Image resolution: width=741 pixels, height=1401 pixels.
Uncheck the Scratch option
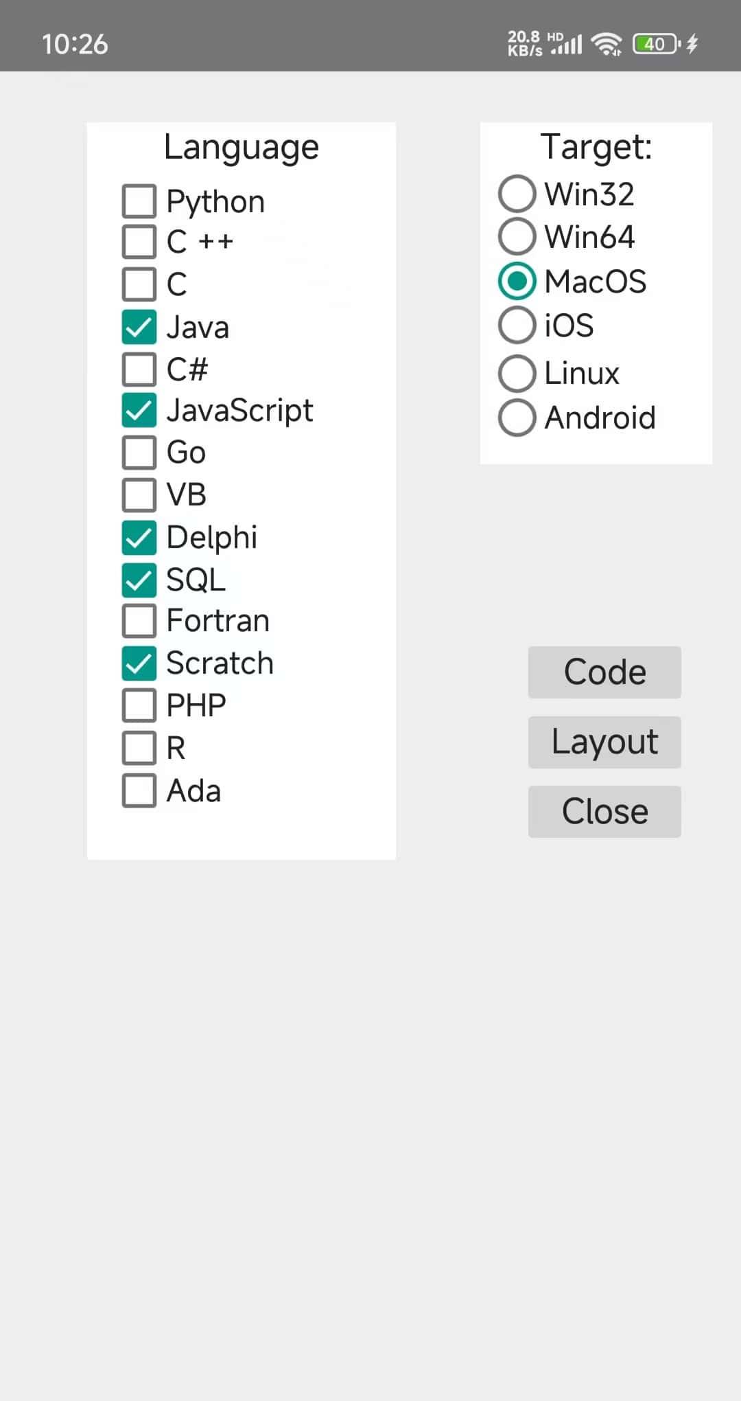[139, 663]
